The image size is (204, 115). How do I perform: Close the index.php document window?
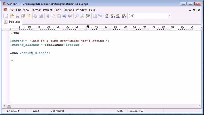[199, 10]
